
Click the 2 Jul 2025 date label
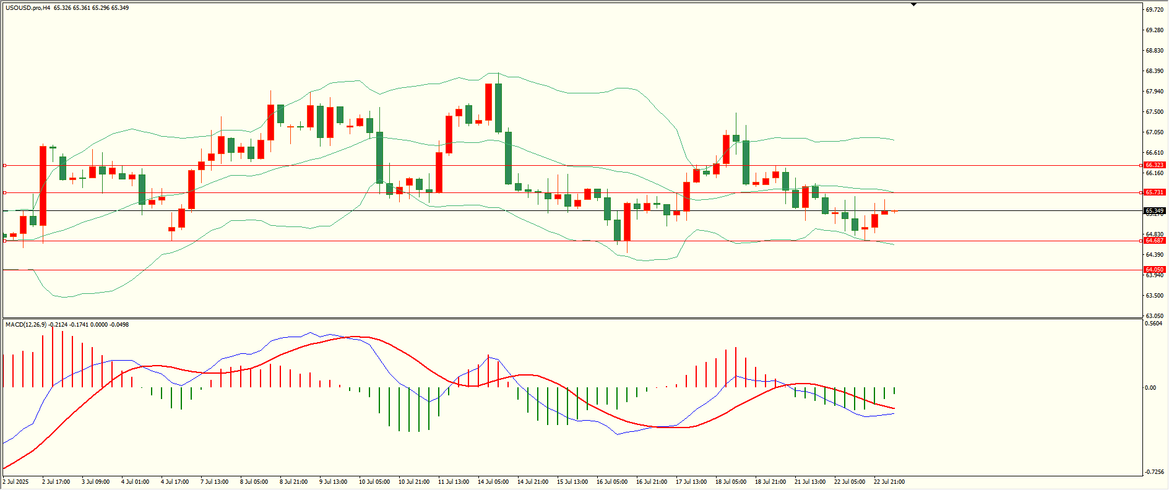pyautogui.click(x=15, y=482)
